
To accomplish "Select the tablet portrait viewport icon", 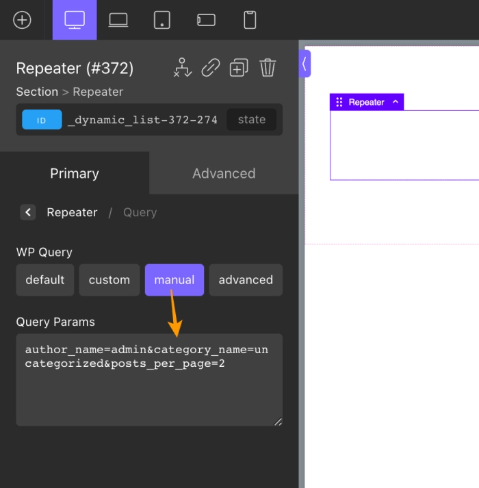I will [162, 20].
